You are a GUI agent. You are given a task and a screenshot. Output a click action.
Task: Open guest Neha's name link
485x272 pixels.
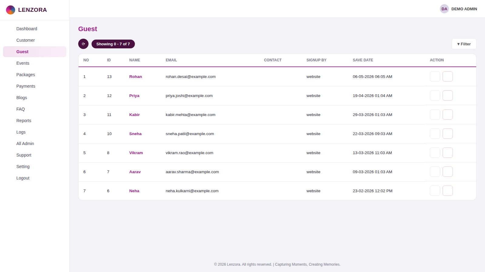click(134, 191)
